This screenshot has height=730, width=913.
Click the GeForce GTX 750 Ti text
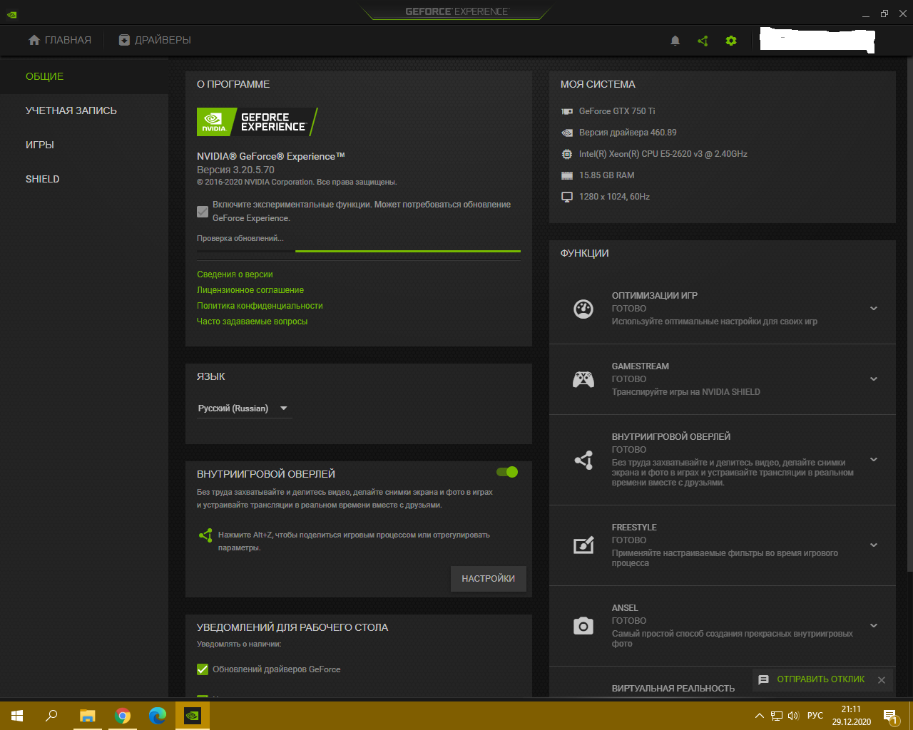point(617,111)
